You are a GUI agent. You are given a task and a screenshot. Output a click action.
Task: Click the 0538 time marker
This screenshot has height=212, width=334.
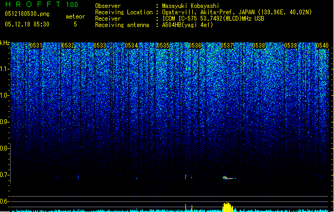coord(259,46)
